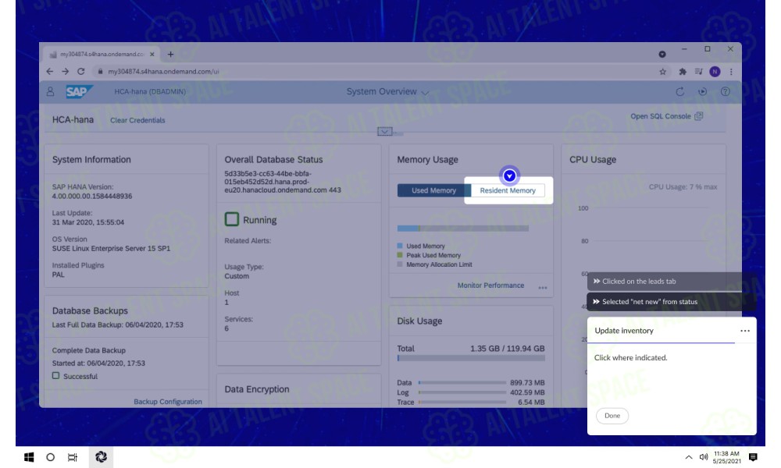Click the user profile icon beside SAP logo
781x468 pixels.
(x=50, y=91)
